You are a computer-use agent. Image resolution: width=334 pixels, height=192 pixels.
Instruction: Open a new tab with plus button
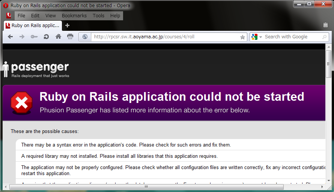(67, 26)
